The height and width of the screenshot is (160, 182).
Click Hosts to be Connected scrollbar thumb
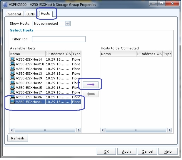[136, 130]
